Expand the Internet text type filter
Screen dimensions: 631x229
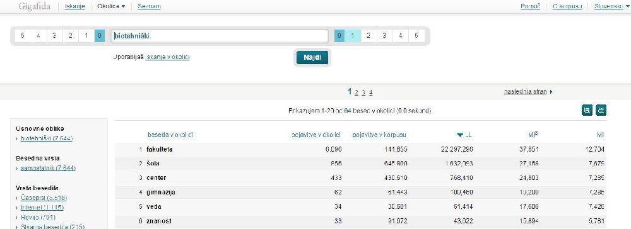pyautogui.click(x=42, y=208)
